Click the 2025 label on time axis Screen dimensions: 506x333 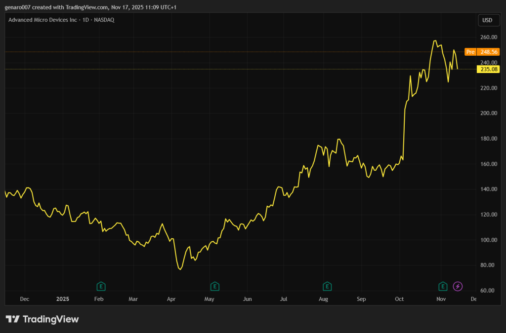pyautogui.click(x=63, y=299)
